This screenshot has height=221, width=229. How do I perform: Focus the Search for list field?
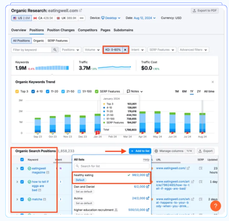click(x=112, y=166)
